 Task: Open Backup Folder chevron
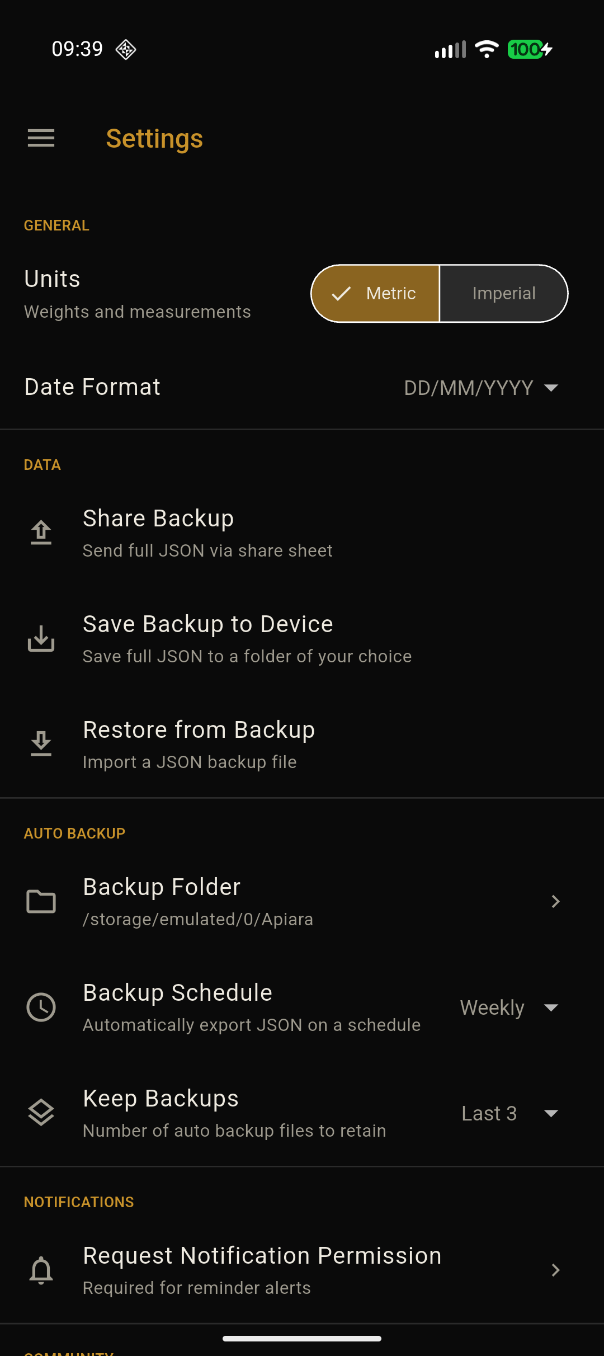pyautogui.click(x=555, y=901)
